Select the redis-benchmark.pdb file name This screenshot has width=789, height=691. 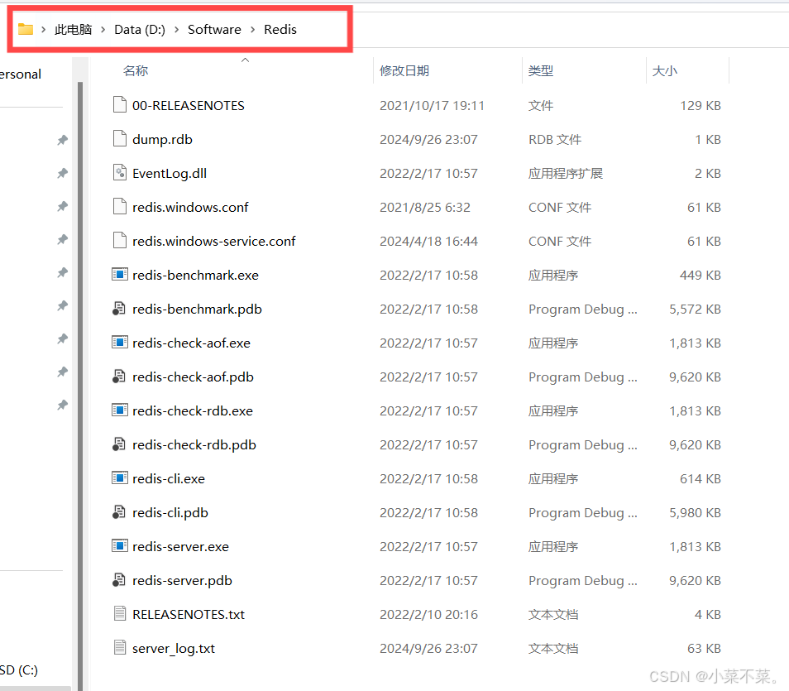(197, 309)
